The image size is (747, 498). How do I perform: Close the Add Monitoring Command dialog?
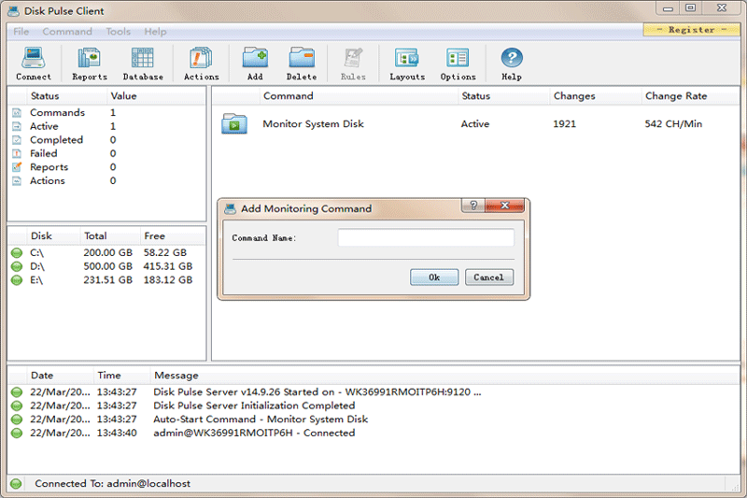click(504, 206)
